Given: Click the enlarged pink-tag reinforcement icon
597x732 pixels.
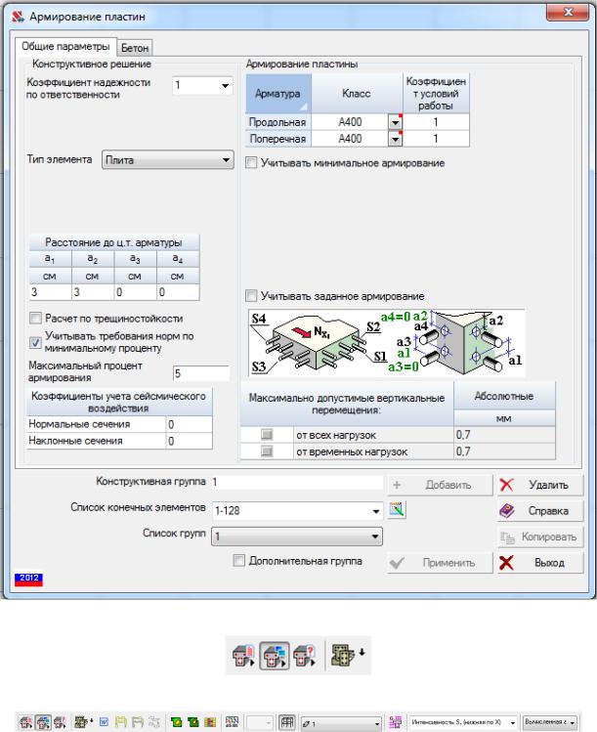Looking at the screenshot, I should point(243,655).
